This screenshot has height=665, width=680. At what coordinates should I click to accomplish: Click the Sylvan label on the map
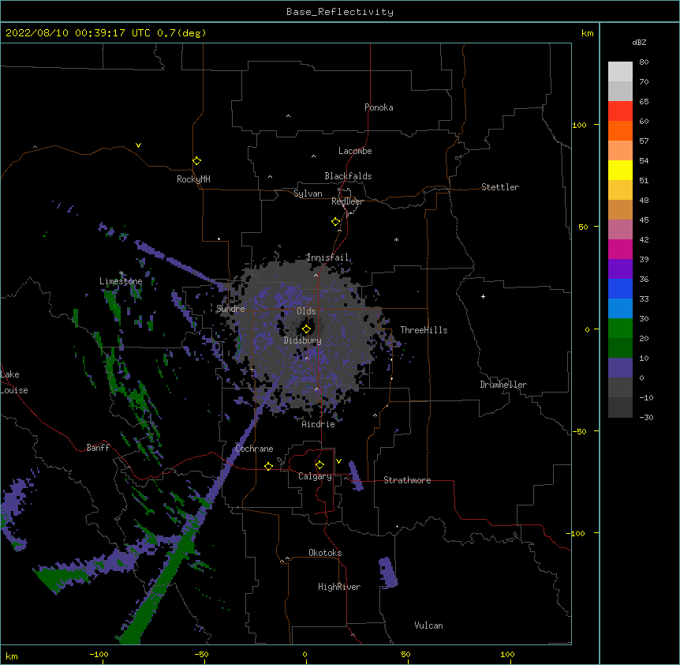point(308,193)
